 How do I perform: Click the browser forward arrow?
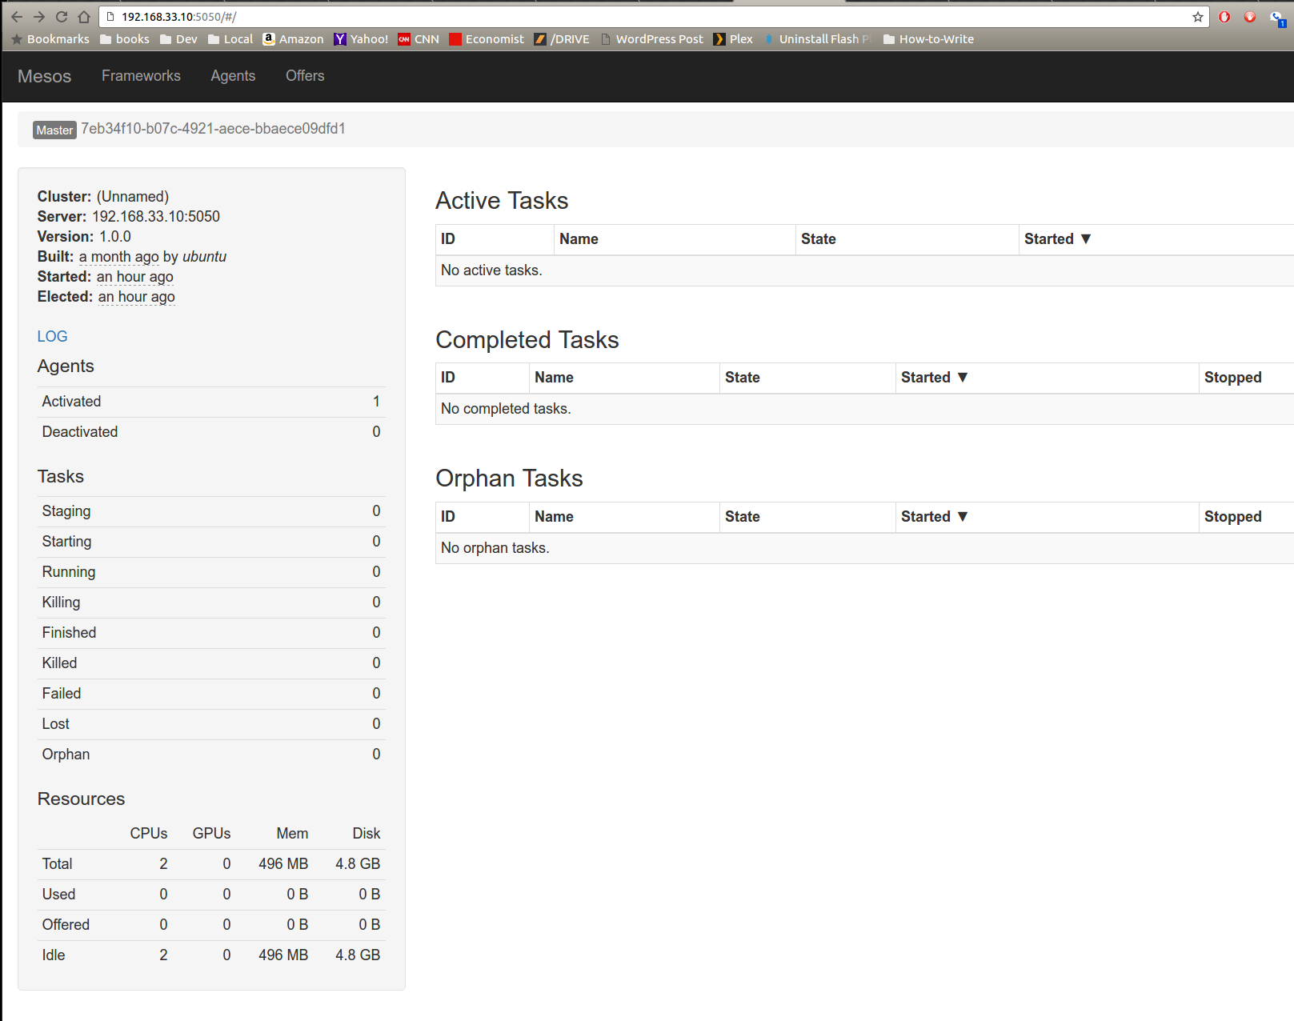(39, 17)
